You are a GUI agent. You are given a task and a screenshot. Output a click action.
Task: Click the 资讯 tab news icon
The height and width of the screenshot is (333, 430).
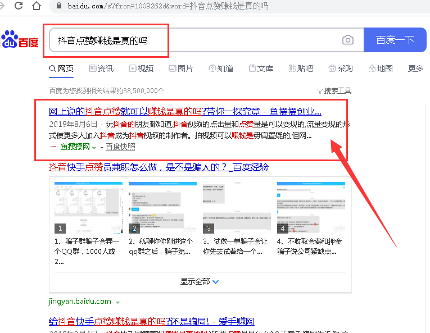92,69
